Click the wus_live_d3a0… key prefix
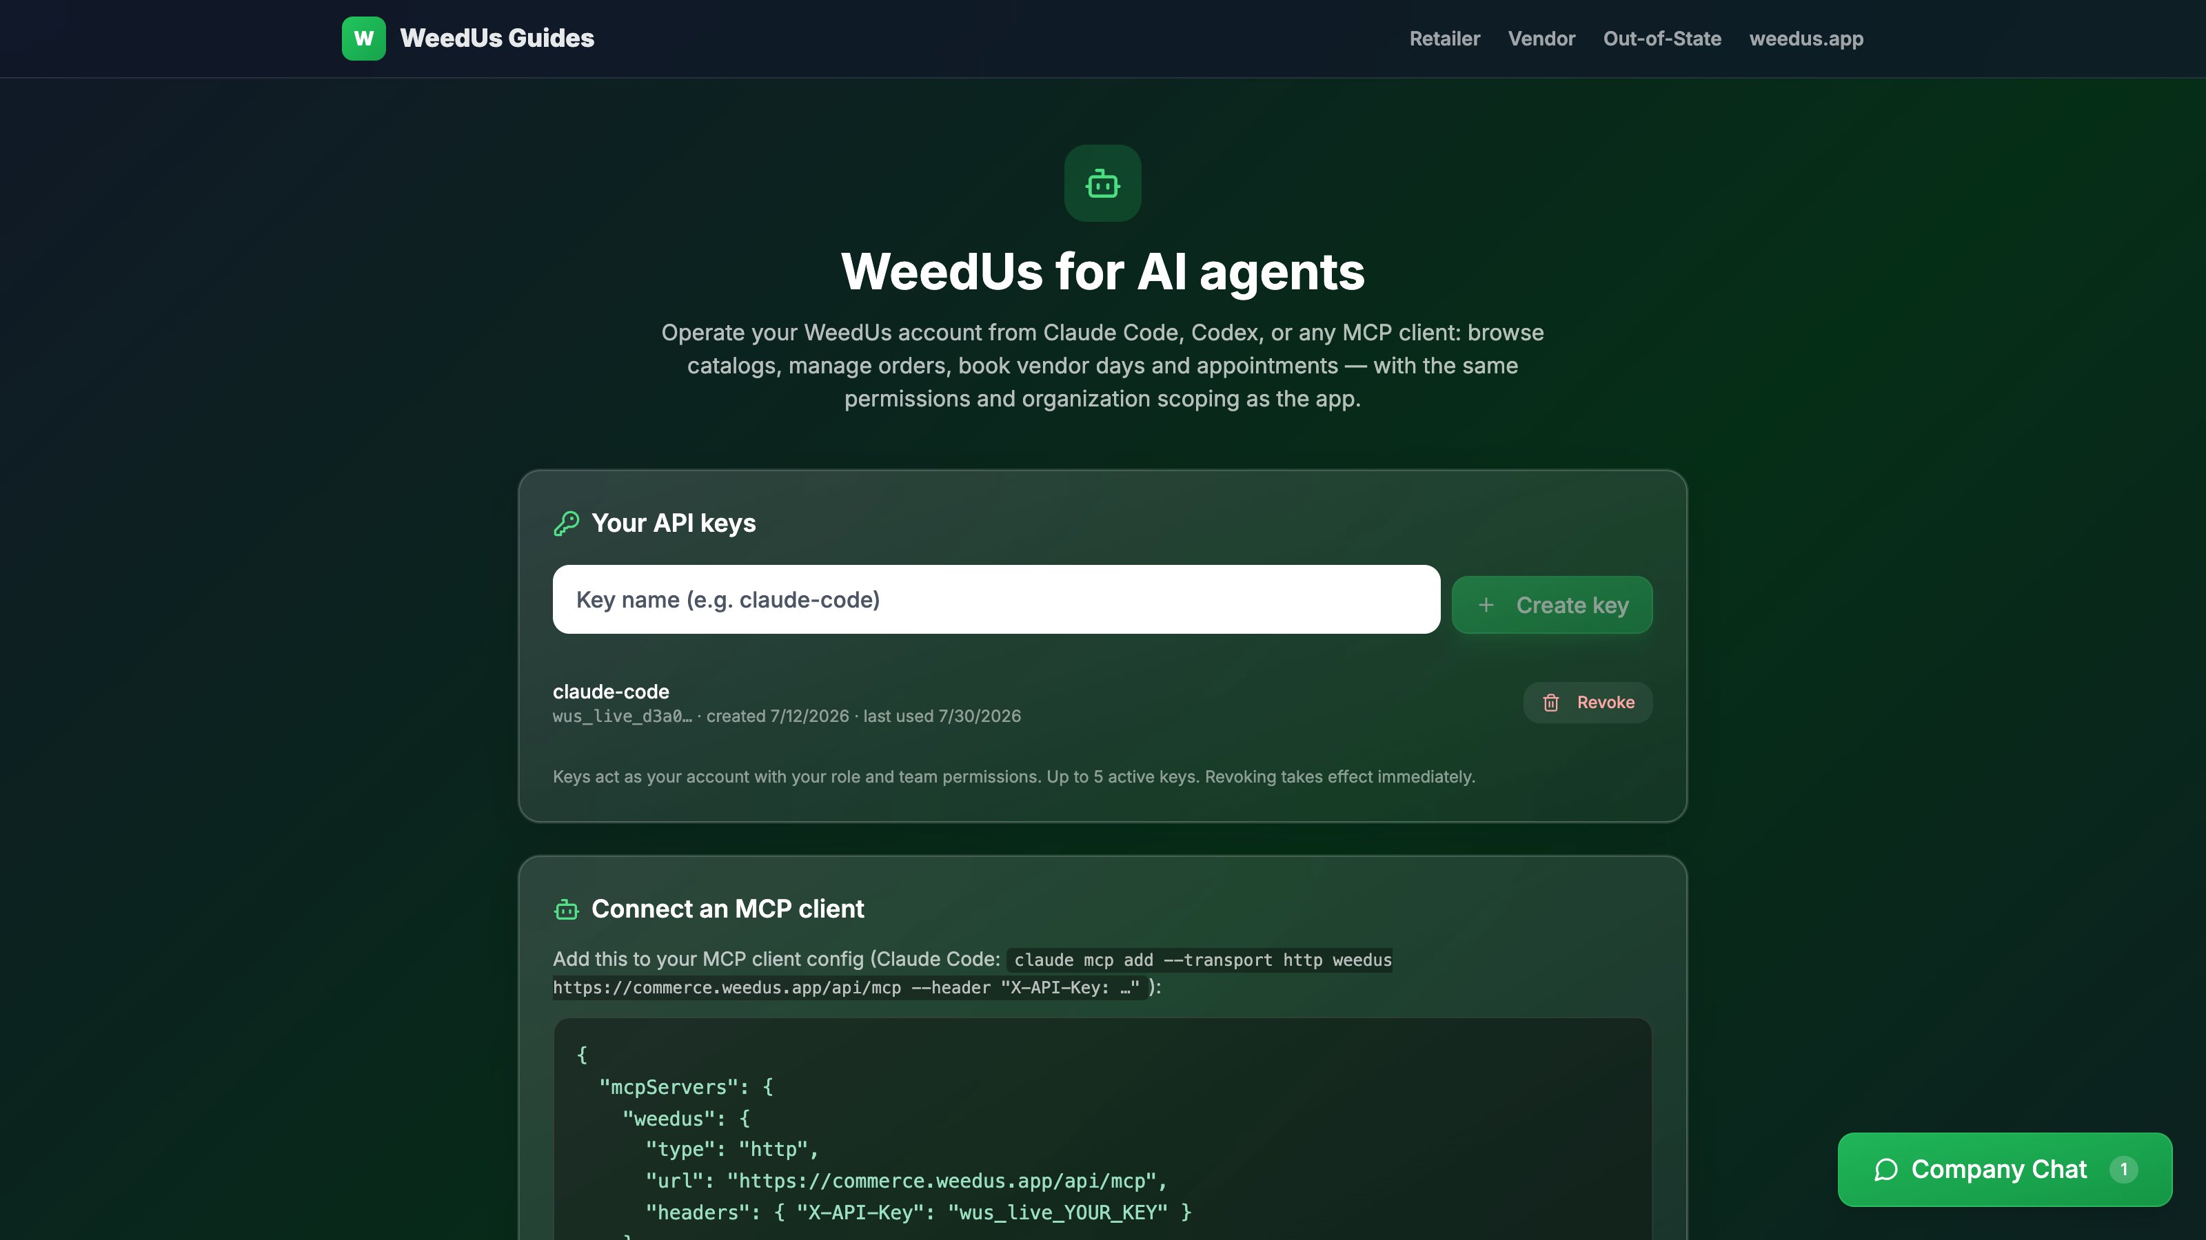The height and width of the screenshot is (1240, 2206). (623, 716)
